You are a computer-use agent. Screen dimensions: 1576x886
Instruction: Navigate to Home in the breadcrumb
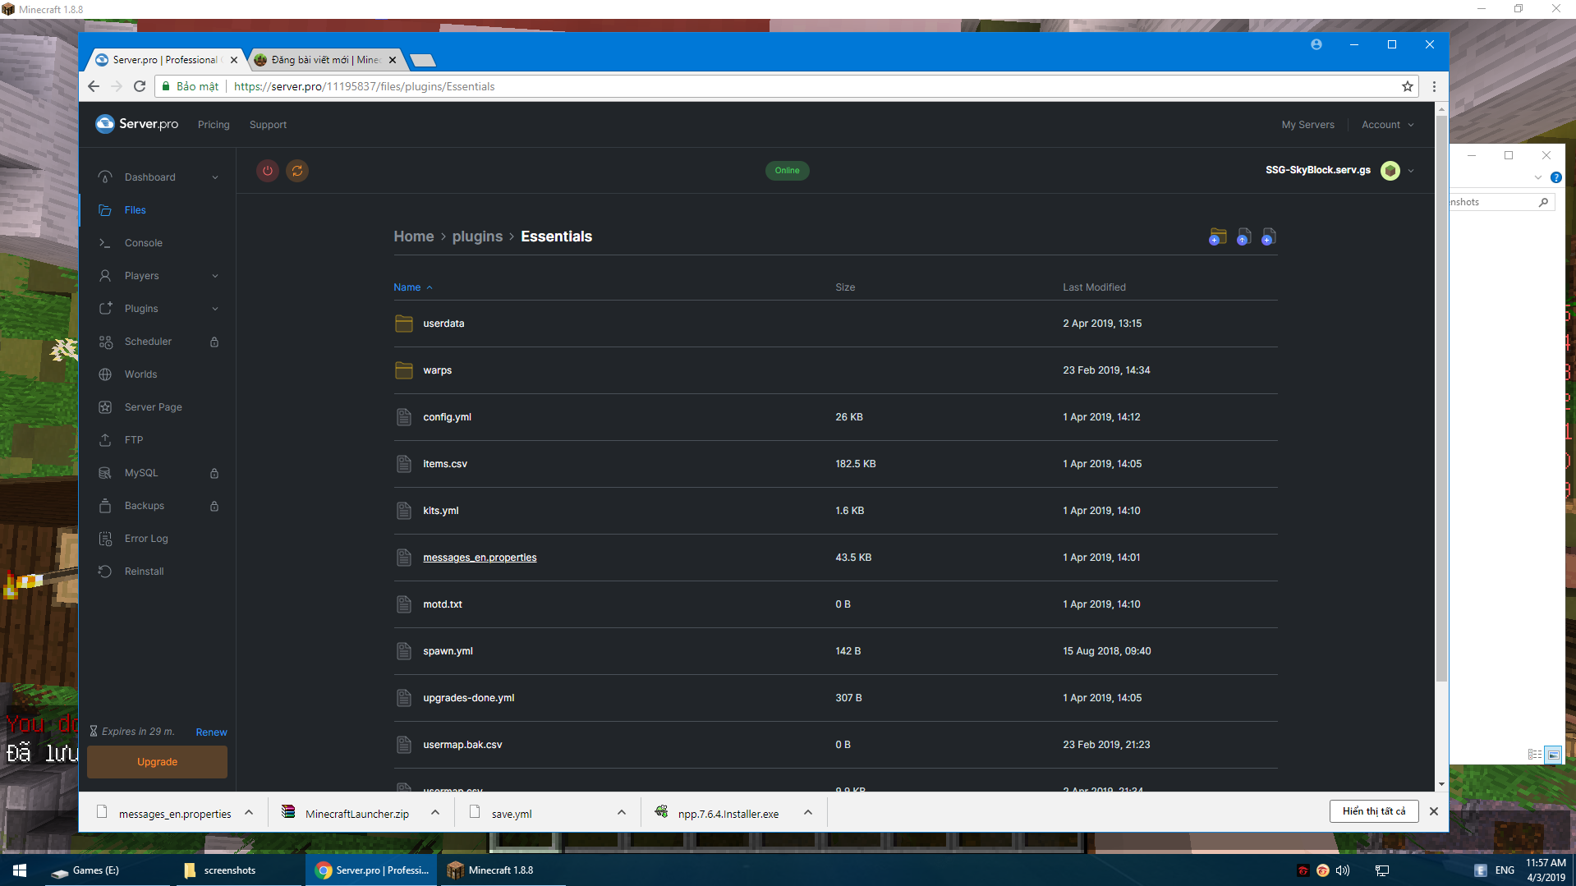pos(414,236)
